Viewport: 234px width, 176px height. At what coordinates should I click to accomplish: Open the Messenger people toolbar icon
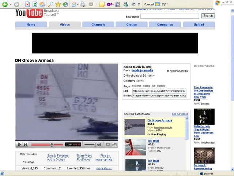click(125, 4)
